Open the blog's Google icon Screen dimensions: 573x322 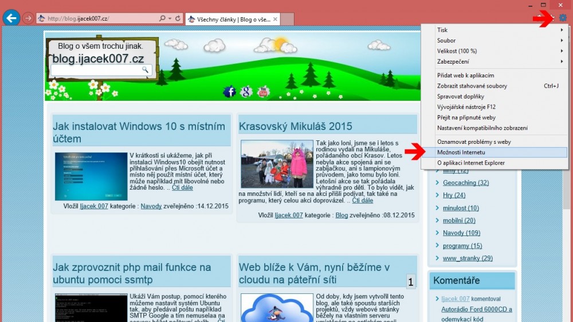[246, 92]
